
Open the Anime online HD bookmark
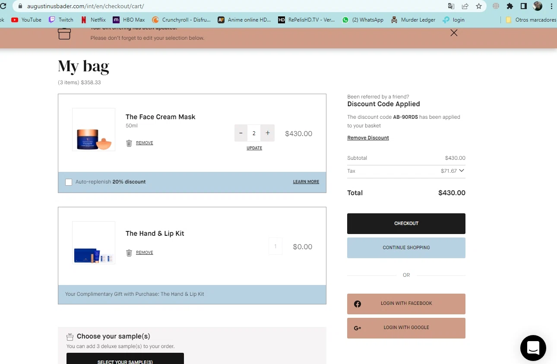[244, 20]
